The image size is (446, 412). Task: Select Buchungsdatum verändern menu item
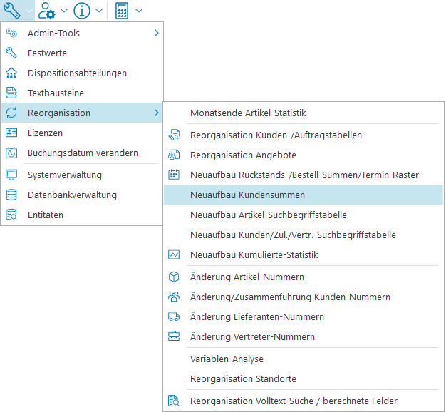coord(83,153)
